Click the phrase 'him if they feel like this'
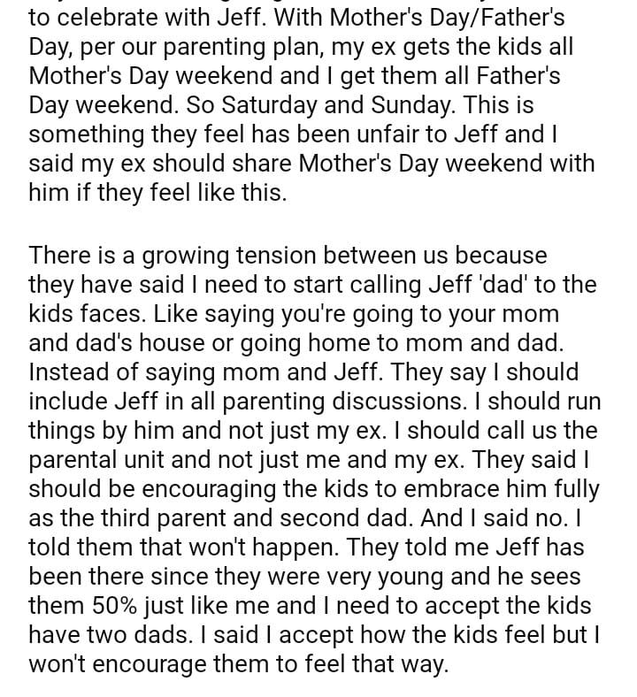637x697 pixels. [157, 194]
